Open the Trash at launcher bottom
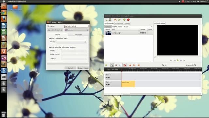 pos(4,114)
